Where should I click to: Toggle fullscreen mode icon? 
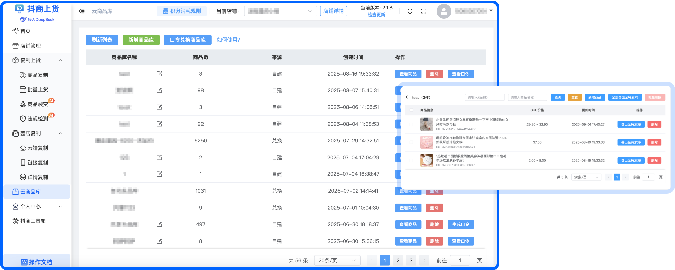click(424, 11)
